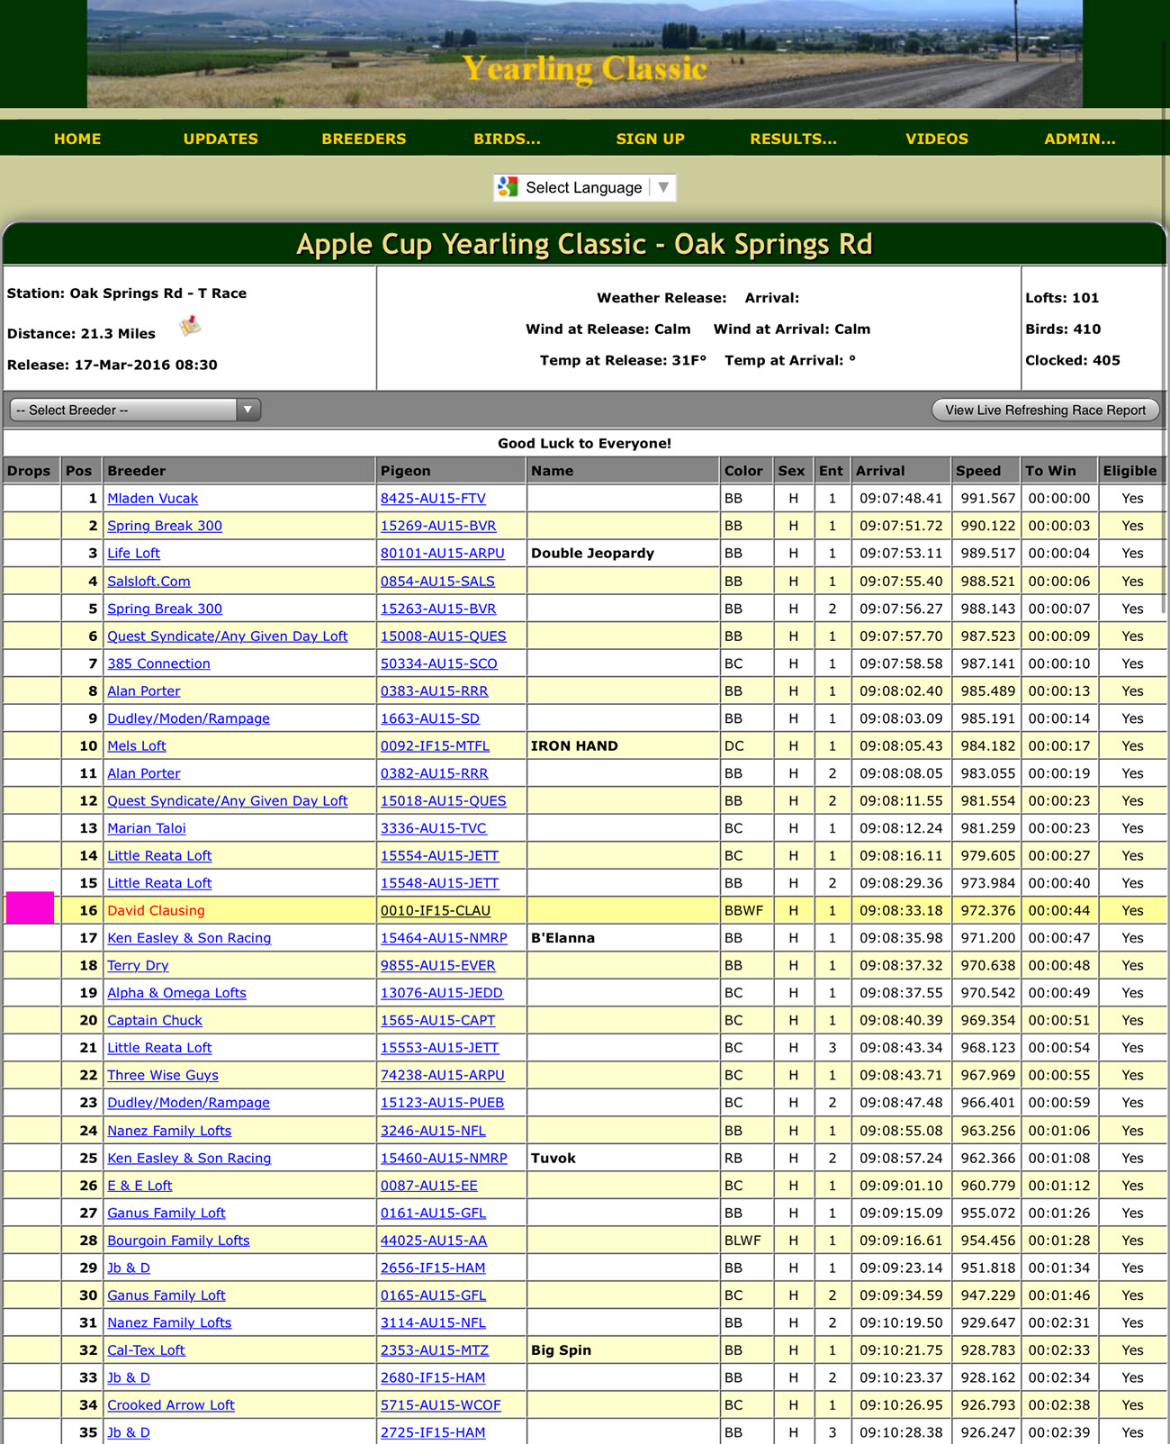Click View Live Refreshing Race Report button
1170x1444 pixels.
coord(1045,411)
